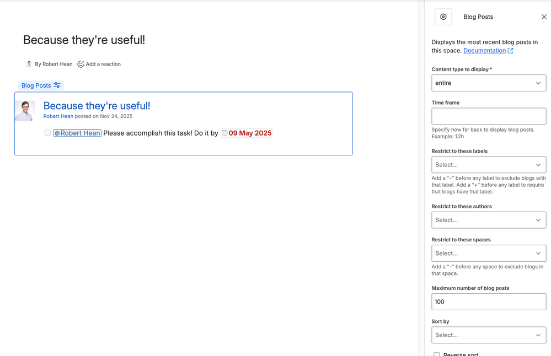551x356 pixels.
Task: Open the Restrict to these authors selector
Action: click(x=488, y=220)
